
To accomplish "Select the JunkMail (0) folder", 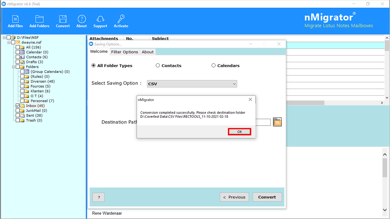I will point(37,110).
